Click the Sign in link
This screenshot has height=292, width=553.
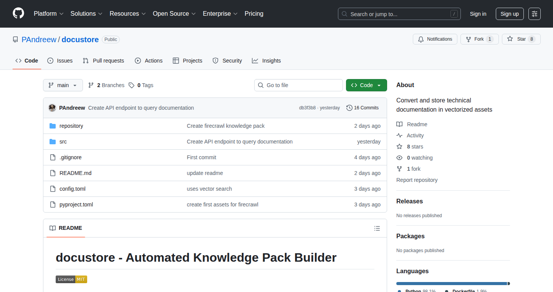(x=478, y=14)
